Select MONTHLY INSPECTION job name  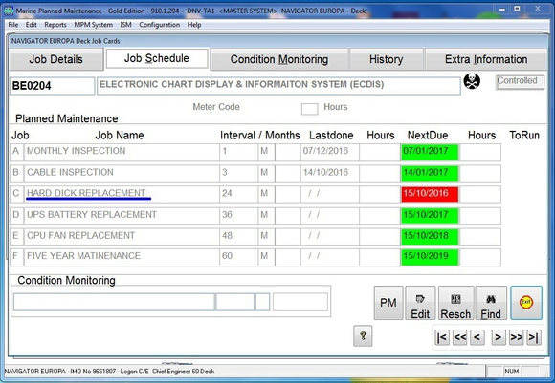(x=122, y=152)
